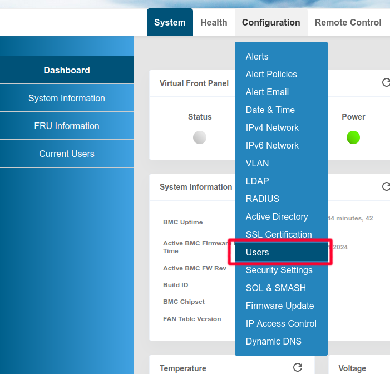The height and width of the screenshot is (374, 390).
Task: Expand the Configuration menu
Action: pos(271,23)
